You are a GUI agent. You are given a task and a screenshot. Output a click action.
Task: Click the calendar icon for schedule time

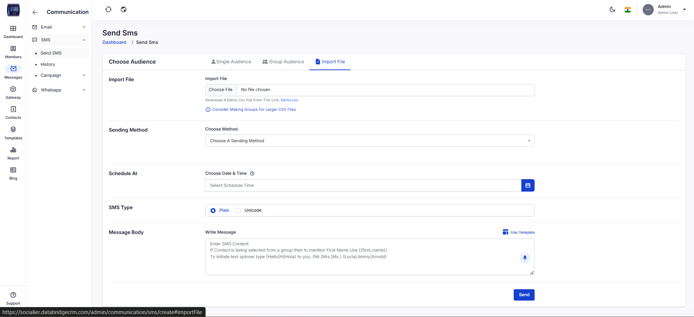tap(528, 185)
